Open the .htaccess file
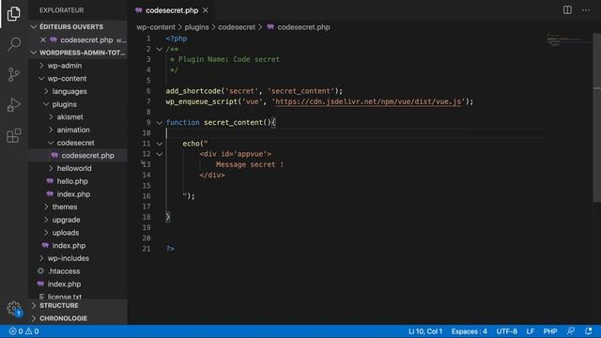Viewport: 601px width, 338px height. pos(77,271)
